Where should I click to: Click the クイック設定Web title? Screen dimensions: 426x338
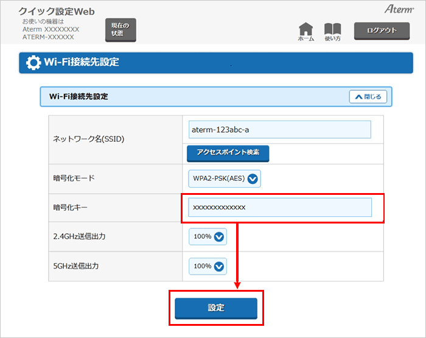(57, 12)
